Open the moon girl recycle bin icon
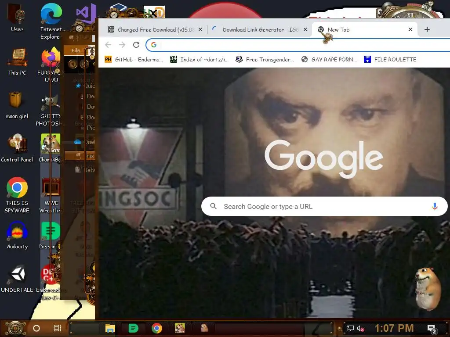Viewport: 450px width, 337px height. point(17,105)
